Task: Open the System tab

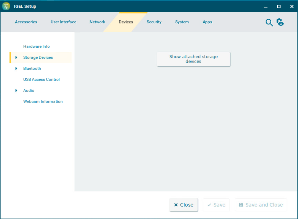Action: (x=182, y=22)
